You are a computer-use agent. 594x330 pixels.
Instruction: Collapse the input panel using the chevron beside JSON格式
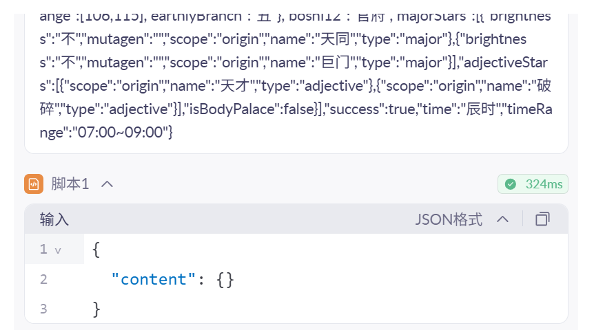point(502,219)
